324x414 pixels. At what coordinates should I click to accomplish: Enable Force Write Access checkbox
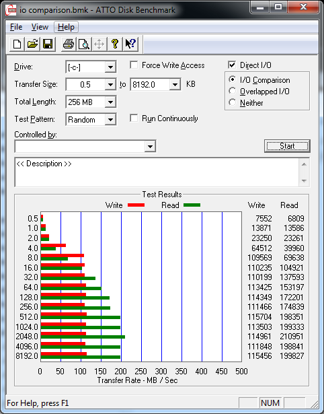tap(134, 65)
